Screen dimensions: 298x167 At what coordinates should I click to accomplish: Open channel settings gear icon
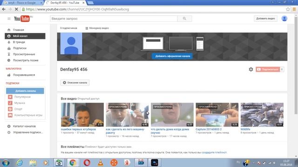click(x=251, y=69)
